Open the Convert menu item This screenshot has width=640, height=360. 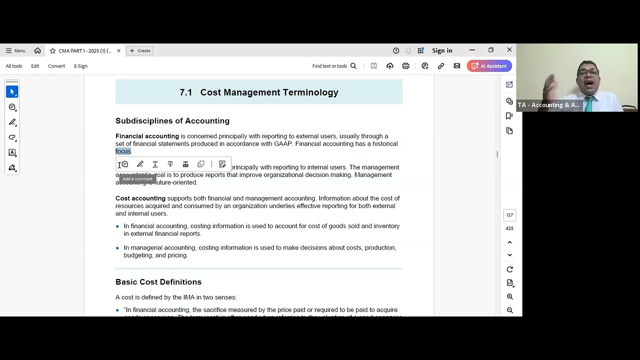pos(56,66)
